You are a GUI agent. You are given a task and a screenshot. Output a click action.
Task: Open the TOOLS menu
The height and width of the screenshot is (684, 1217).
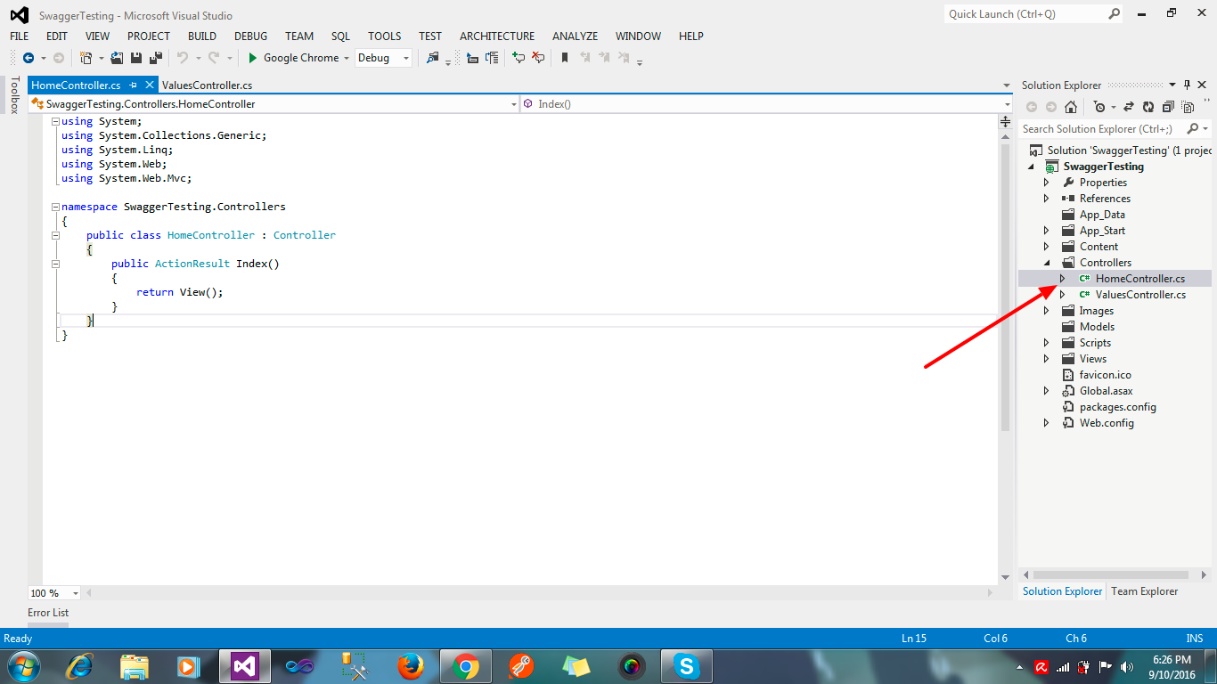click(384, 37)
